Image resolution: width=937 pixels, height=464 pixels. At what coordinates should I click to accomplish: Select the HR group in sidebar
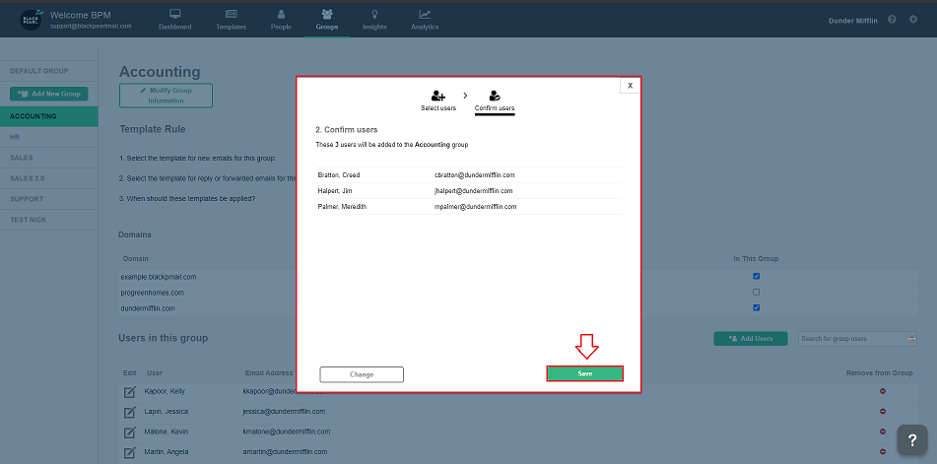[x=49, y=137]
